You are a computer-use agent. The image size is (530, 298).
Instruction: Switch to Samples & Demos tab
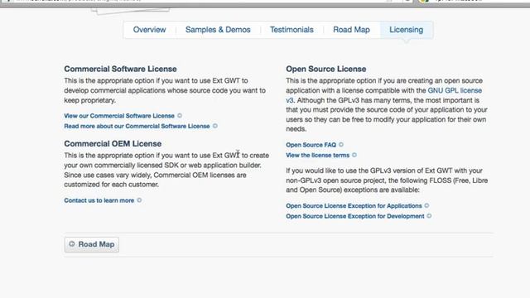pyautogui.click(x=218, y=30)
